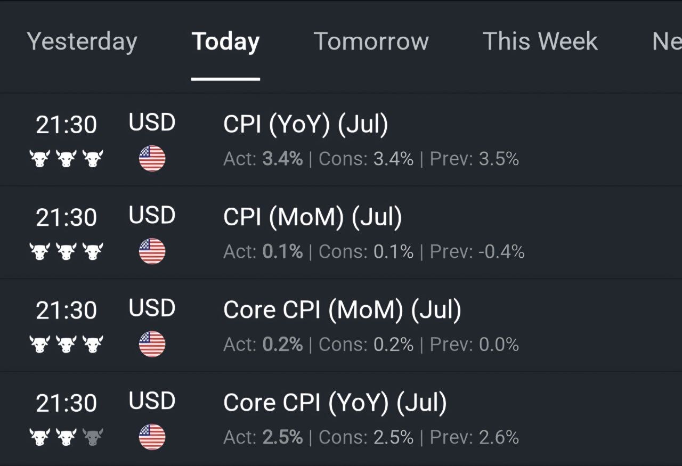
Task: Click US flag icon beside Core CPI (MoM)
Action: pyautogui.click(x=152, y=344)
